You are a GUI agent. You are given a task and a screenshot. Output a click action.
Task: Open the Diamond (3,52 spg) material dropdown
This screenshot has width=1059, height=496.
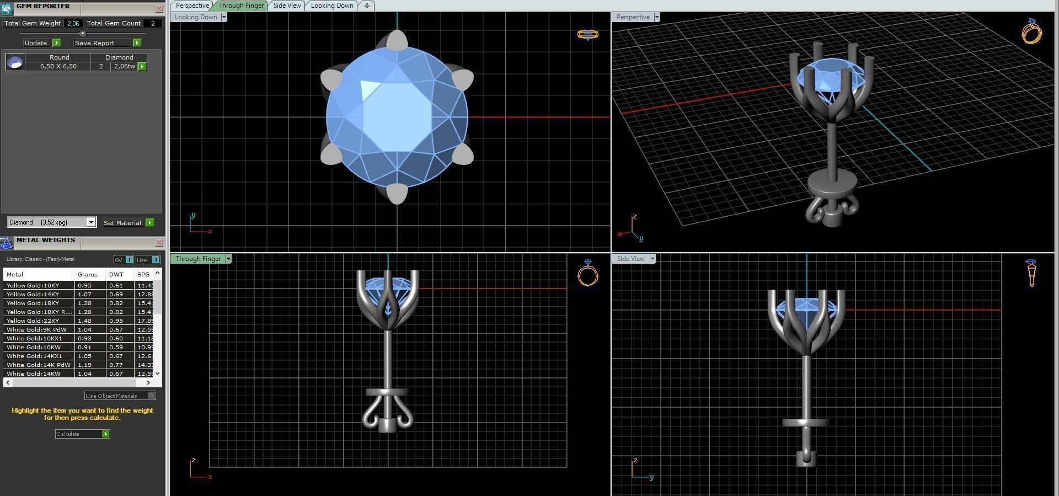[91, 222]
